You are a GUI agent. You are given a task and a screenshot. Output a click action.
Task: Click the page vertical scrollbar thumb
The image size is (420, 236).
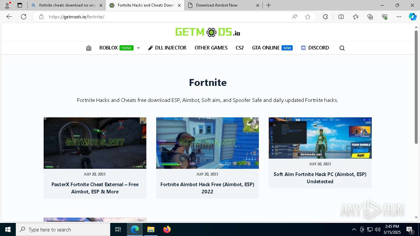pyautogui.click(x=416, y=87)
